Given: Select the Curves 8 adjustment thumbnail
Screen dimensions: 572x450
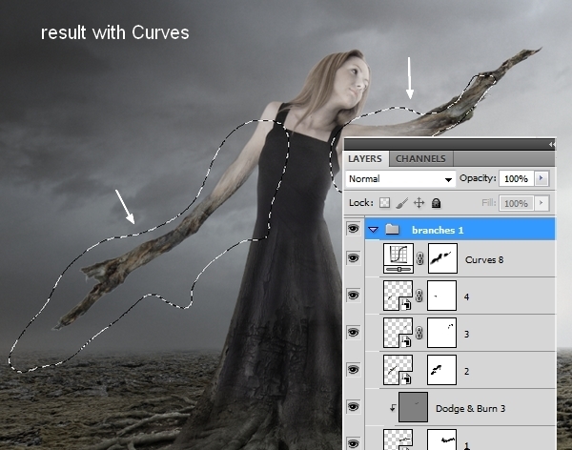Looking at the screenshot, I should 397,258.
